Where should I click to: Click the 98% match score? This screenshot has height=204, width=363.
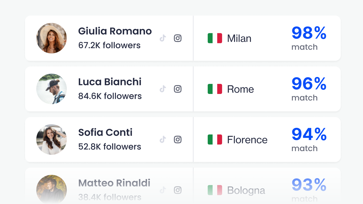point(309,33)
